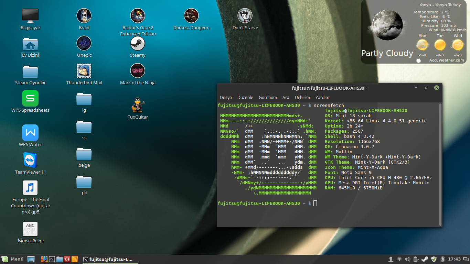
Task: Open the Uçbirim menu in terminal
Action: [x=302, y=98]
